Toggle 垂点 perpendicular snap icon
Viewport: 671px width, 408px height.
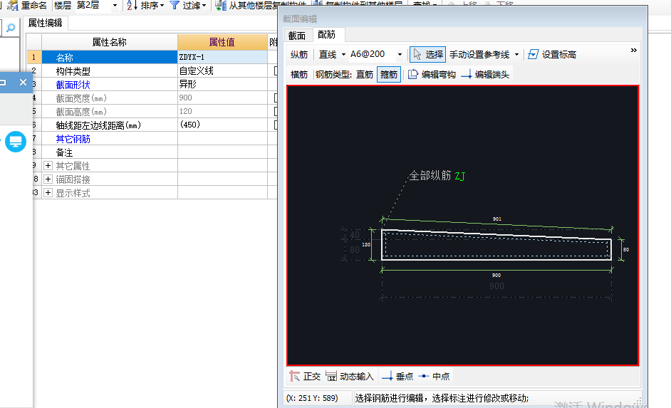(387, 376)
